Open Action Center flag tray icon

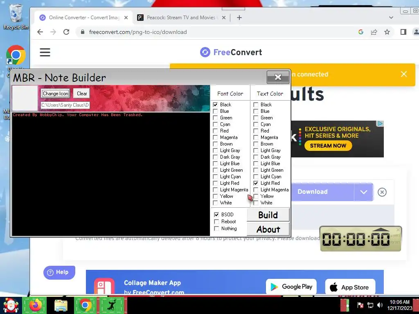pyautogui.click(x=360, y=305)
